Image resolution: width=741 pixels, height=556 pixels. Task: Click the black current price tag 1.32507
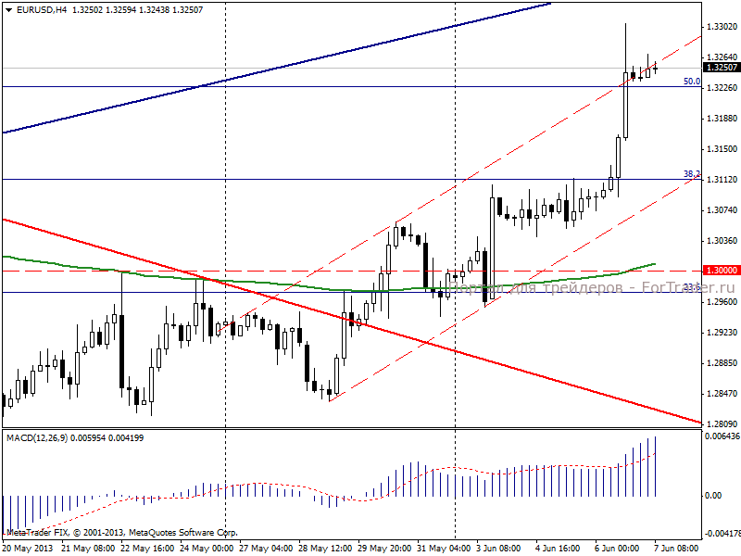point(722,68)
